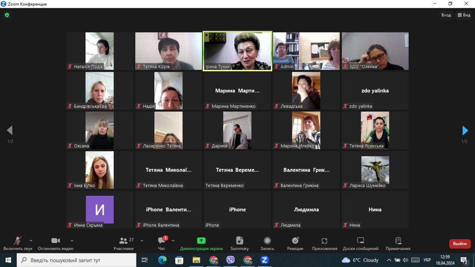Leave meeting with red Выйти button
Screen dimensions: 475x267
(x=460, y=244)
